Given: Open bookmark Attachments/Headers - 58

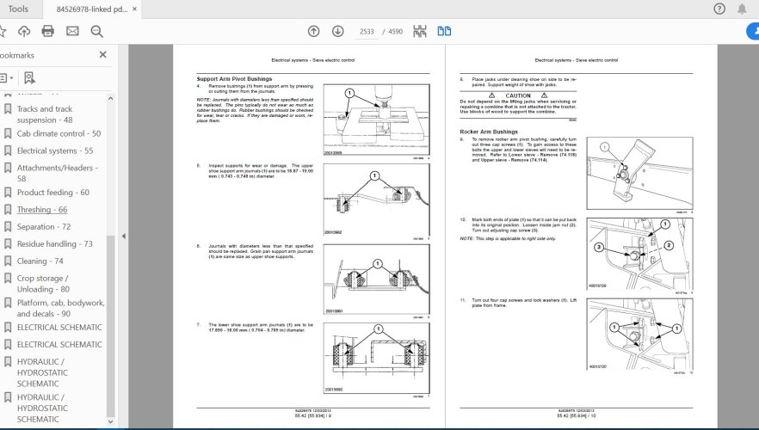Looking at the screenshot, I should click(x=57, y=173).
